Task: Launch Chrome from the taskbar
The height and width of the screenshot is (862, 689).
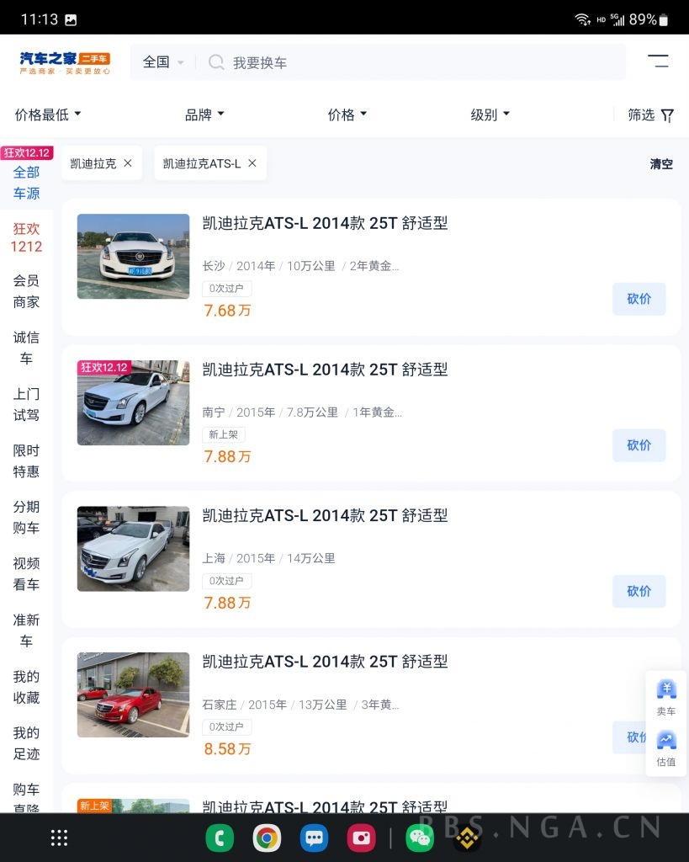Action: 267,838
